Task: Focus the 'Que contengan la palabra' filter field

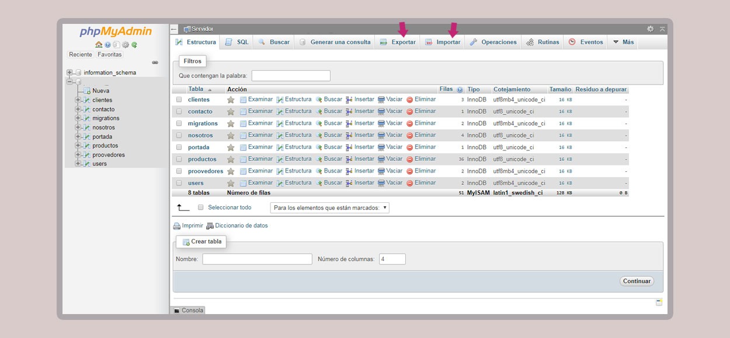Action: 291,76
